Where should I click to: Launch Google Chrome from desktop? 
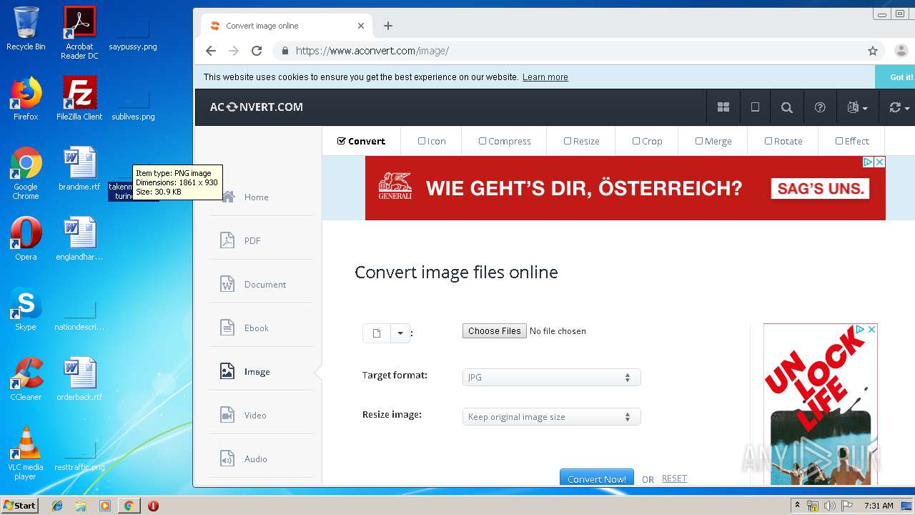pyautogui.click(x=26, y=174)
